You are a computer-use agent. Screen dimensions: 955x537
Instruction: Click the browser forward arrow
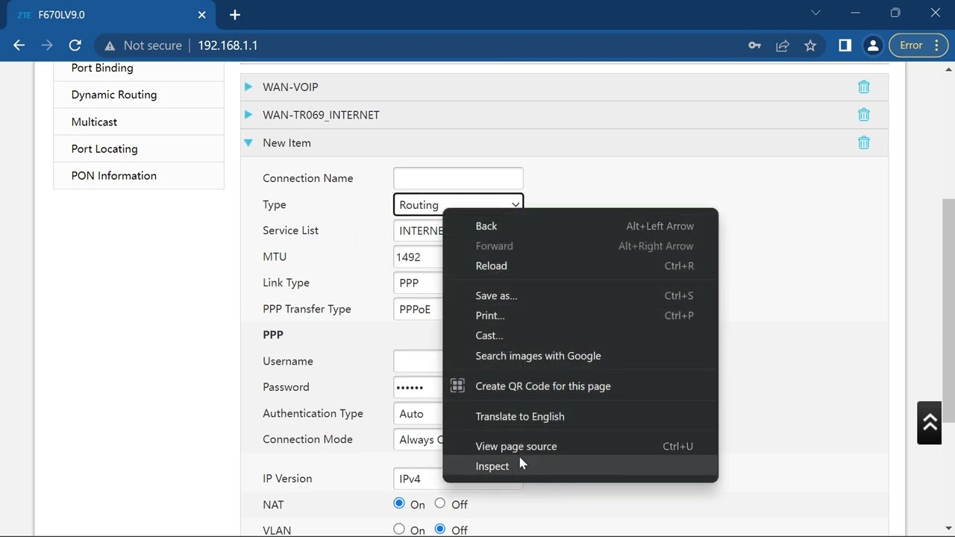click(47, 45)
